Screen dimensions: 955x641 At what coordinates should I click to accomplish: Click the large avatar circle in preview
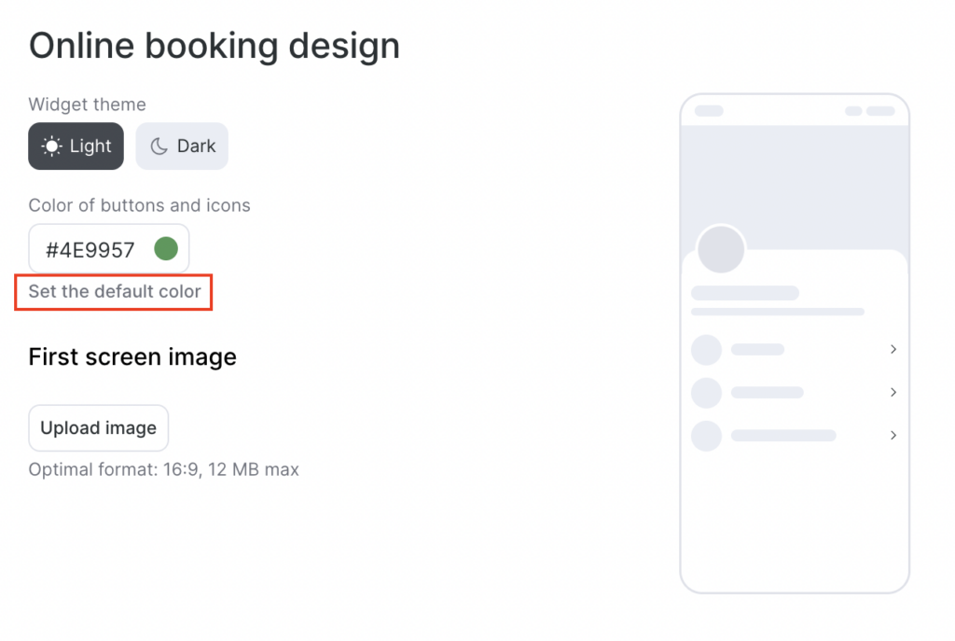[x=721, y=249]
